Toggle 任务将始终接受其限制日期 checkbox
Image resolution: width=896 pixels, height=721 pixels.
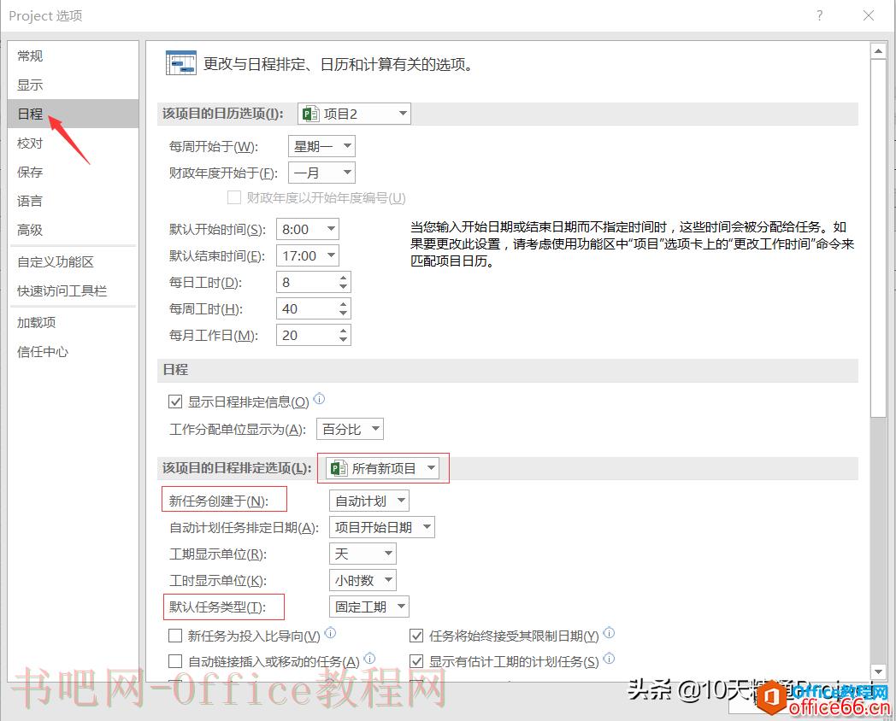[x=416, y=636]
